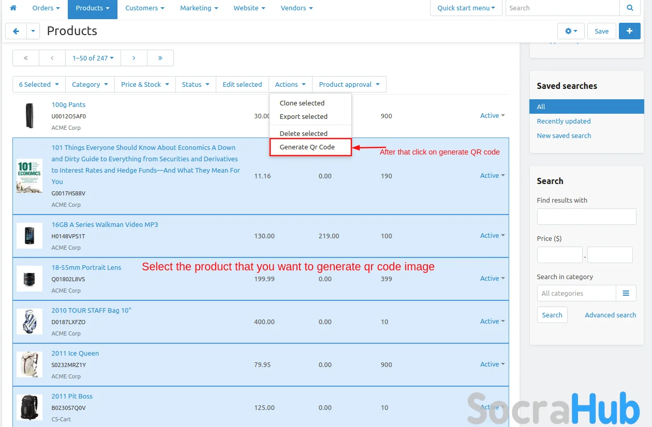Screen dimensions: 652x427
Task: Choose Generate Qr Code from Actions menu
Action: pyautogui.click(x=307, y=147)
